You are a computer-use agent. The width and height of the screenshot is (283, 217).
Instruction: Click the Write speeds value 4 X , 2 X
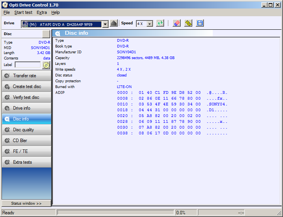(x=124, y=70)
